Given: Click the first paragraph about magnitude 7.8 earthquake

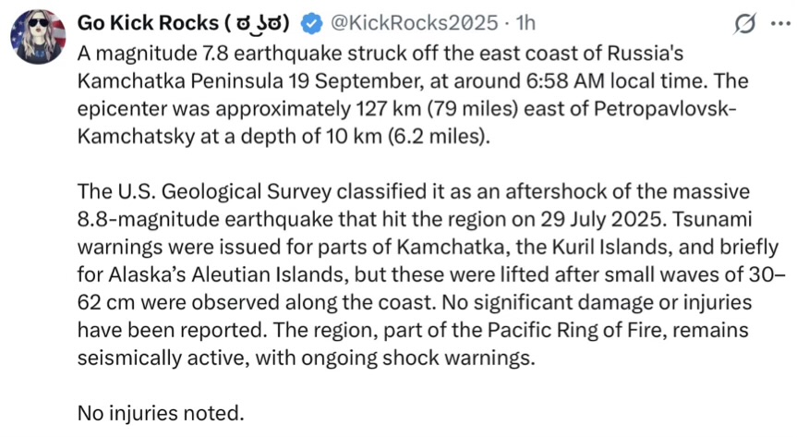Looking at the screenshot, I should 413,95.
